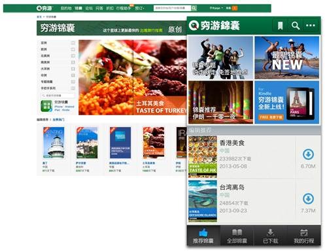Open 论坛 in the website navbar
Viewport: 325px width, 252px height.
[x=89, y=9]
